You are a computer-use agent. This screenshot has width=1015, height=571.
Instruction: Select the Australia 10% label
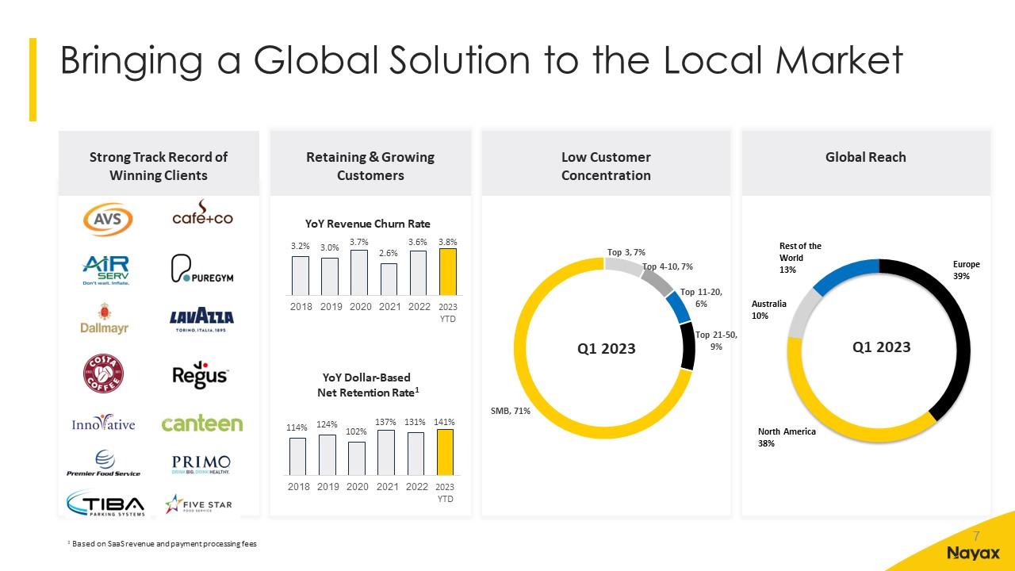pyautogui.click(x=768, y=310)
